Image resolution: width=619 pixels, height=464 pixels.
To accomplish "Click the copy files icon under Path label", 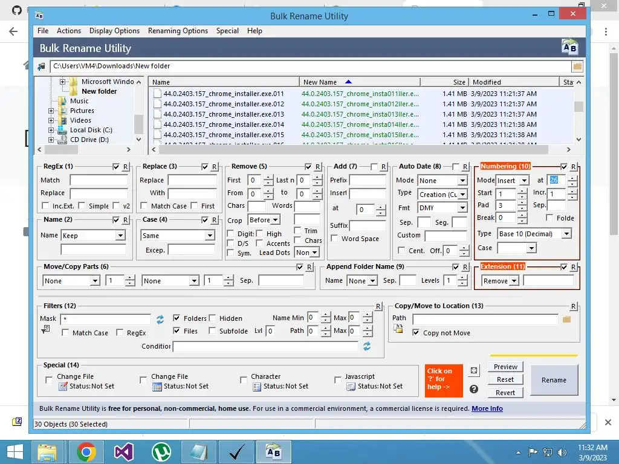I will pos(398,329).
